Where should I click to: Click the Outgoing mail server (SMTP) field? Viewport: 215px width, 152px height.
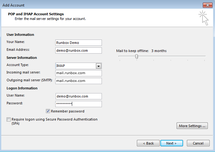tap(78, 81)
